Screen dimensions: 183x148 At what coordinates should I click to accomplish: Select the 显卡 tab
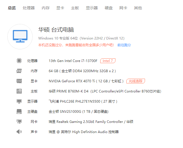[60, 8]
